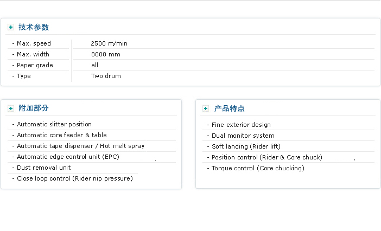
Task: Select the 附加部分 section heading
Action: click(34, 108)
